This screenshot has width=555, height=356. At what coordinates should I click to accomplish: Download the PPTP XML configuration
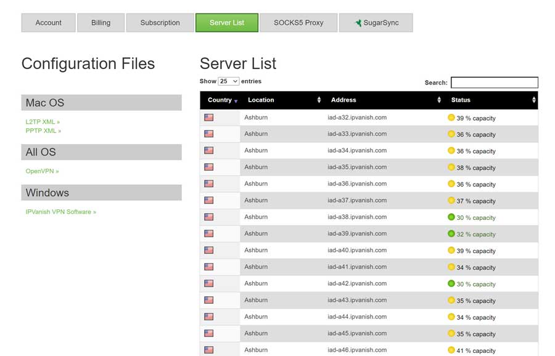point(43,131)
